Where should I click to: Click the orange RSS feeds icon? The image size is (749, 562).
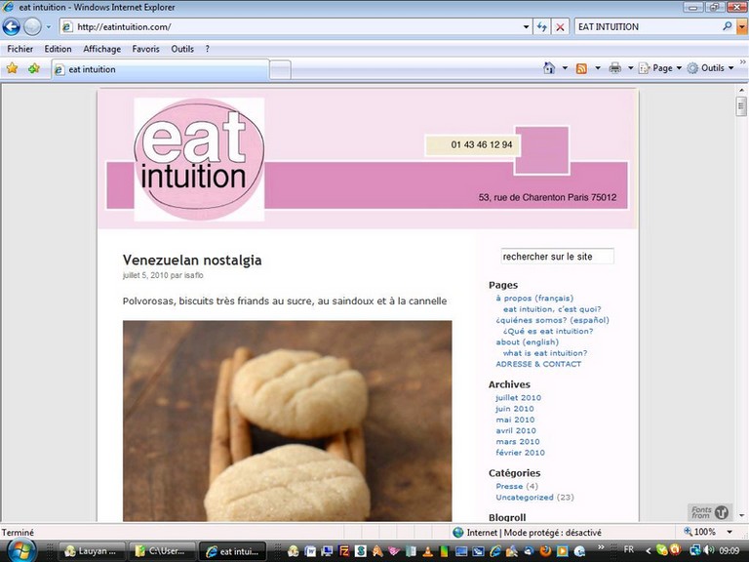pos(581,68)
